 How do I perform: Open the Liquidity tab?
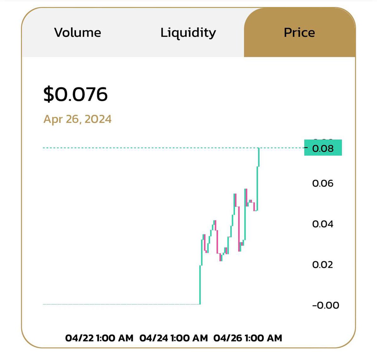pos(188,33)
